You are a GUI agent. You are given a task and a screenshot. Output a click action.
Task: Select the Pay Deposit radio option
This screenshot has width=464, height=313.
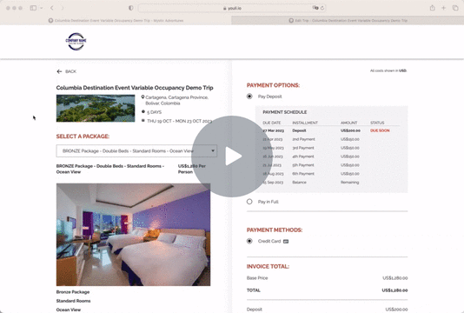[249, 97]
